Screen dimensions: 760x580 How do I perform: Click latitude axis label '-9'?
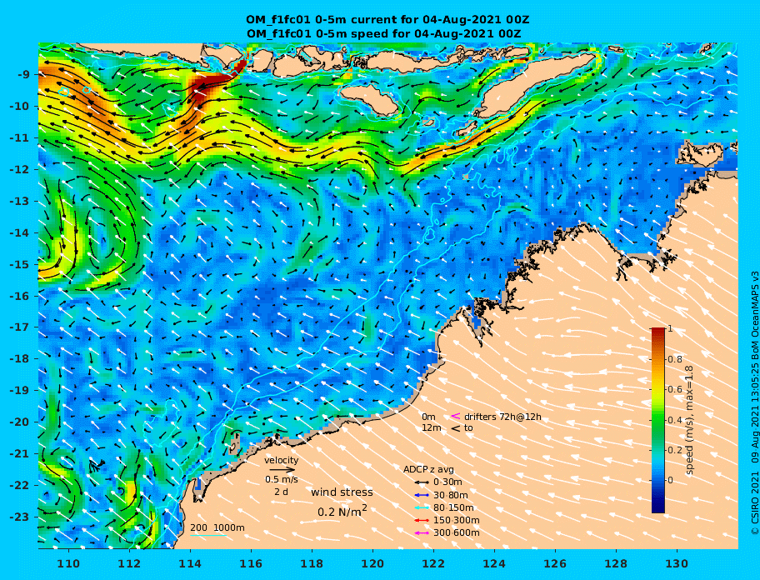pyautogui.click(x=23, y=75)
